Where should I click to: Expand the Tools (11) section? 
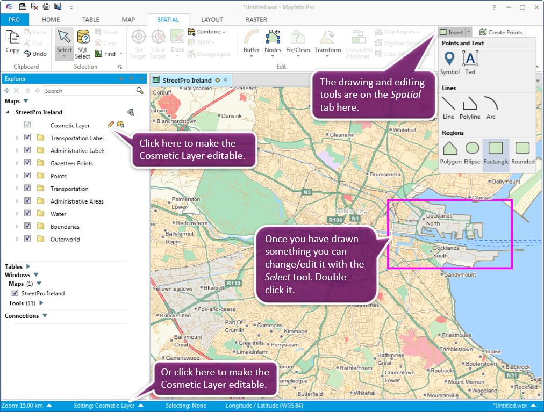coord(41,303)
